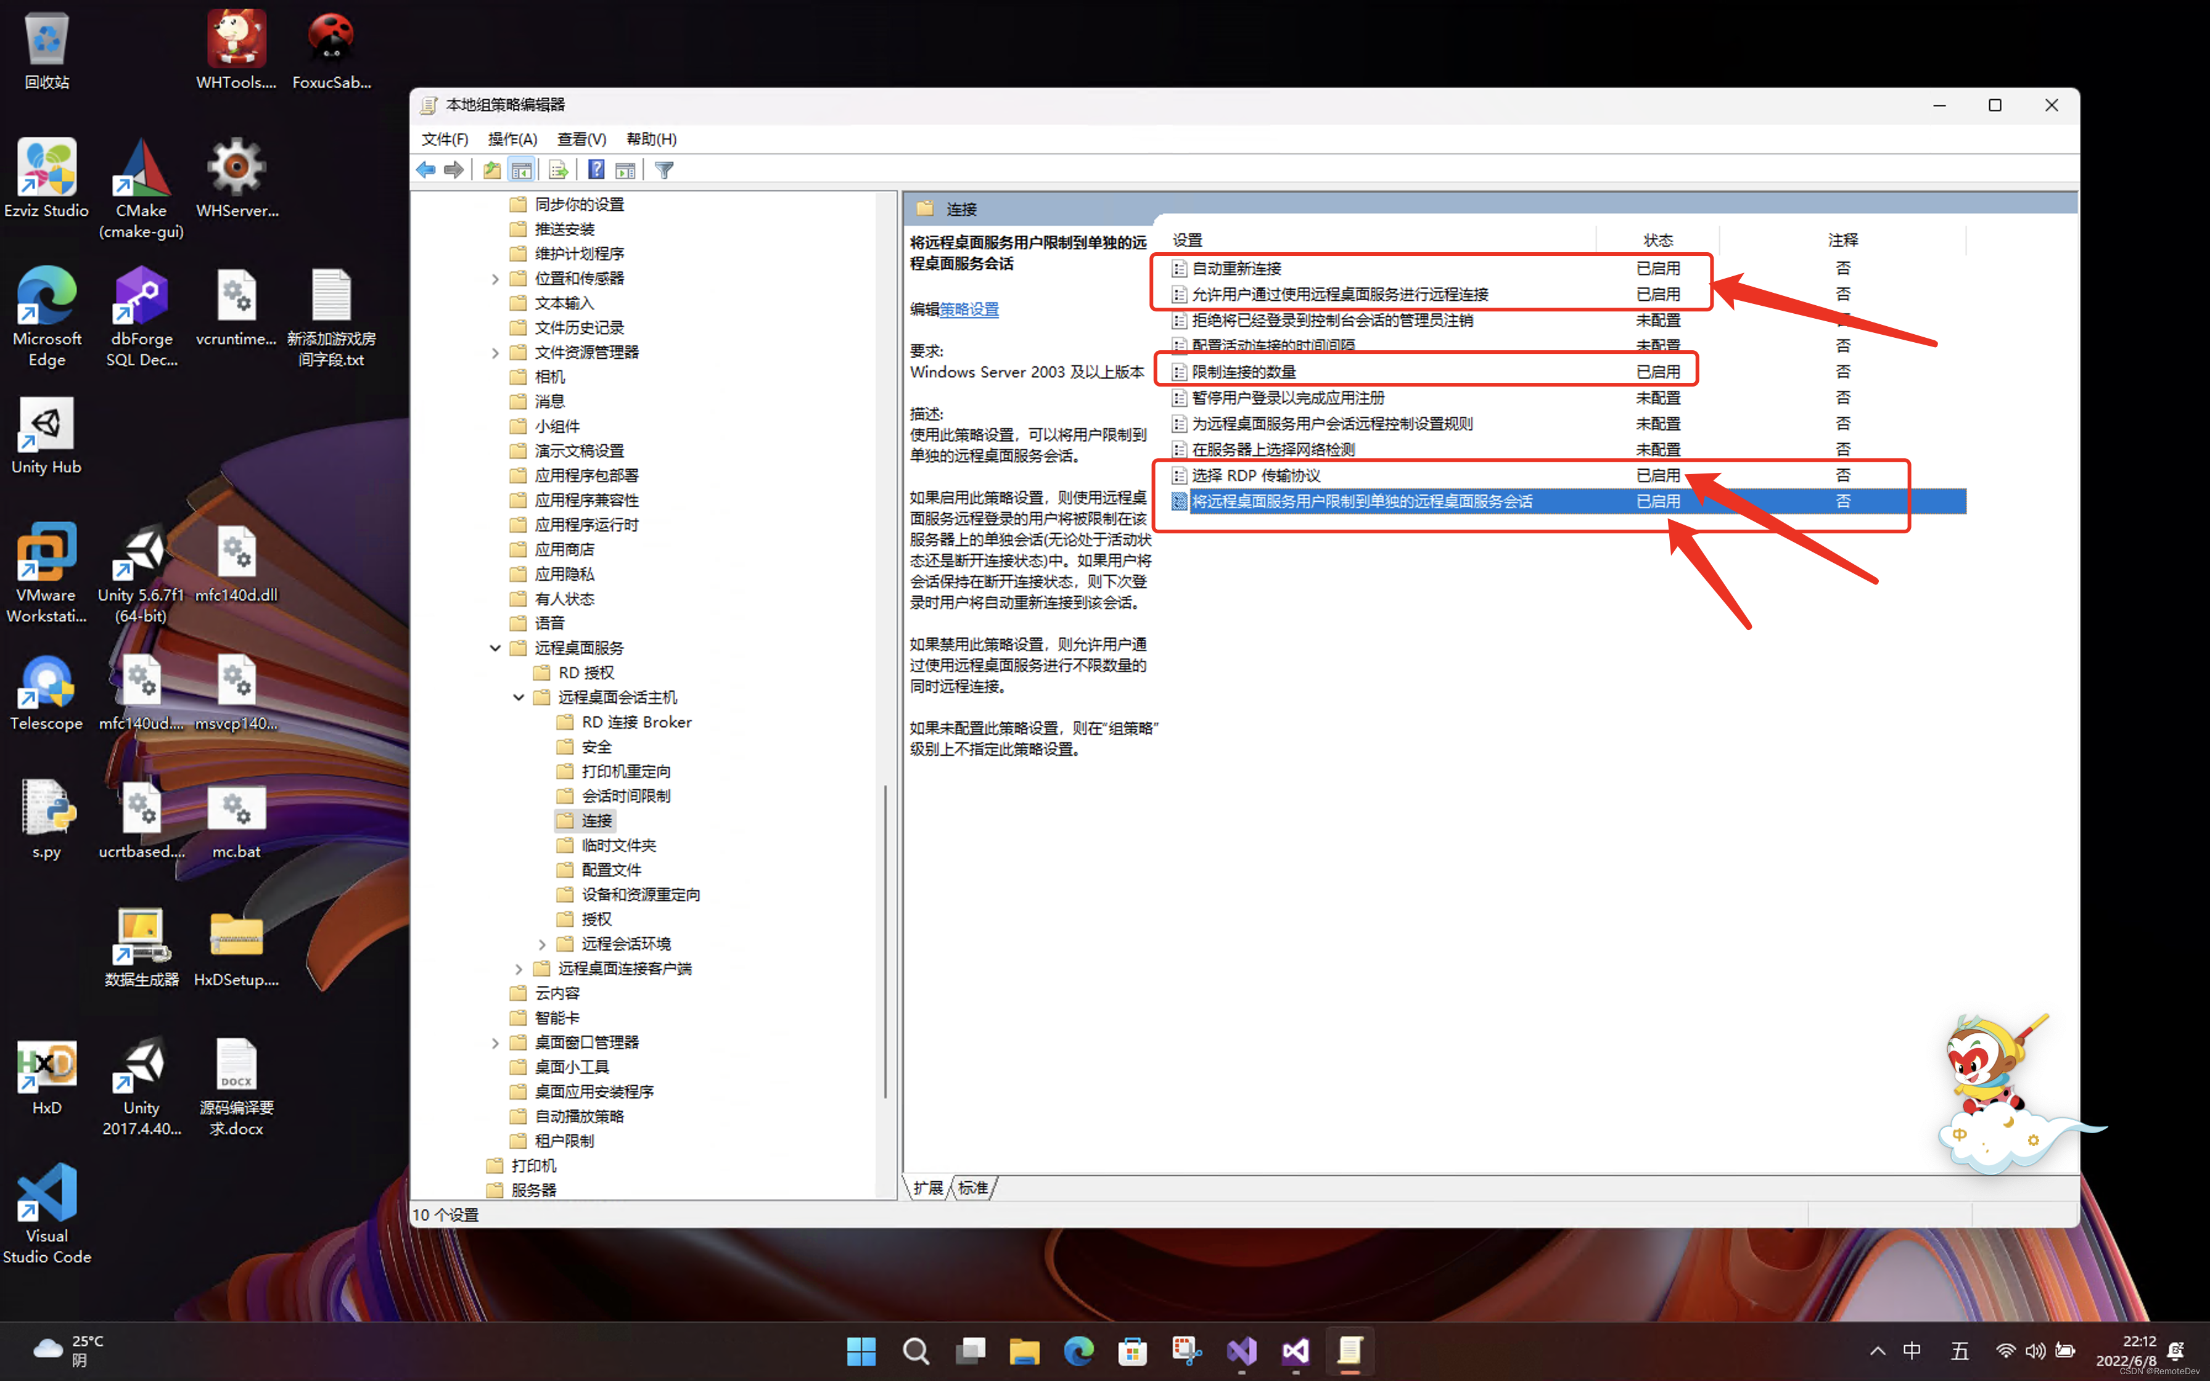The image size is (2210, 1381).
Task: Click the Windows Start button
Action: pos(860,1351)
